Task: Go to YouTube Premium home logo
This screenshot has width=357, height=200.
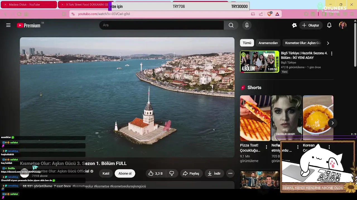Action: (29, 25)
